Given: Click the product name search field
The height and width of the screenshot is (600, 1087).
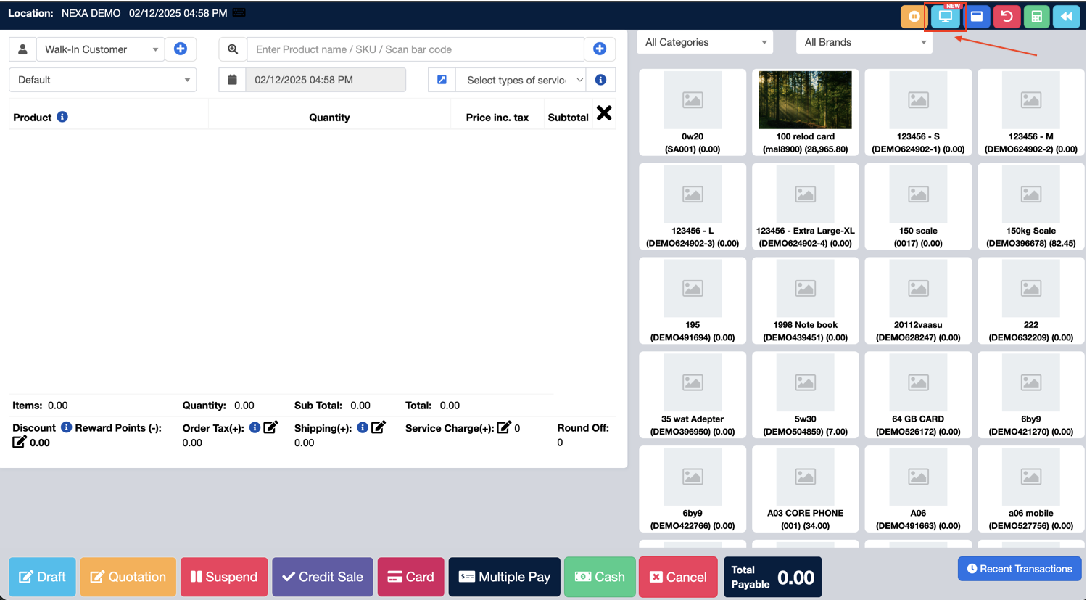Looking at the screenshot, I should pyautogui.click(x=416, y=49).
